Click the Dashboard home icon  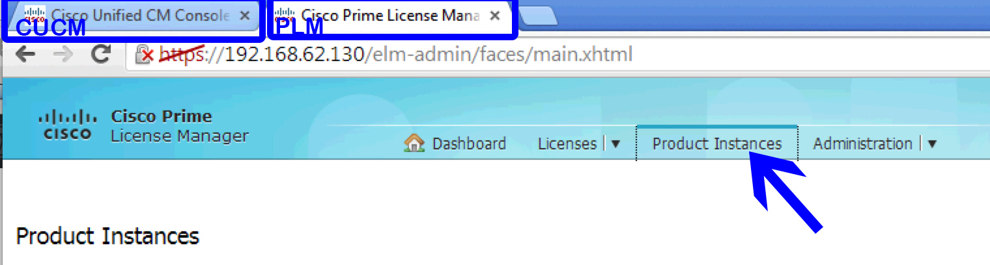tap(414, 143)
